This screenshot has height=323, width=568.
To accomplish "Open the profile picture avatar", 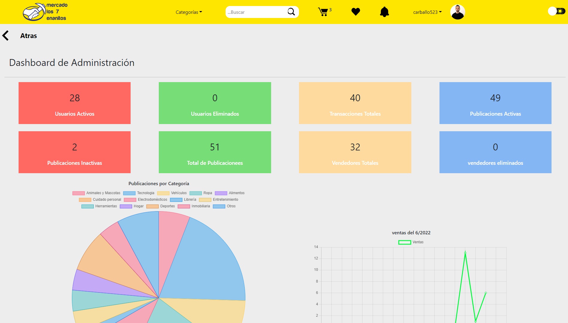I will click(x=457, y=12).
